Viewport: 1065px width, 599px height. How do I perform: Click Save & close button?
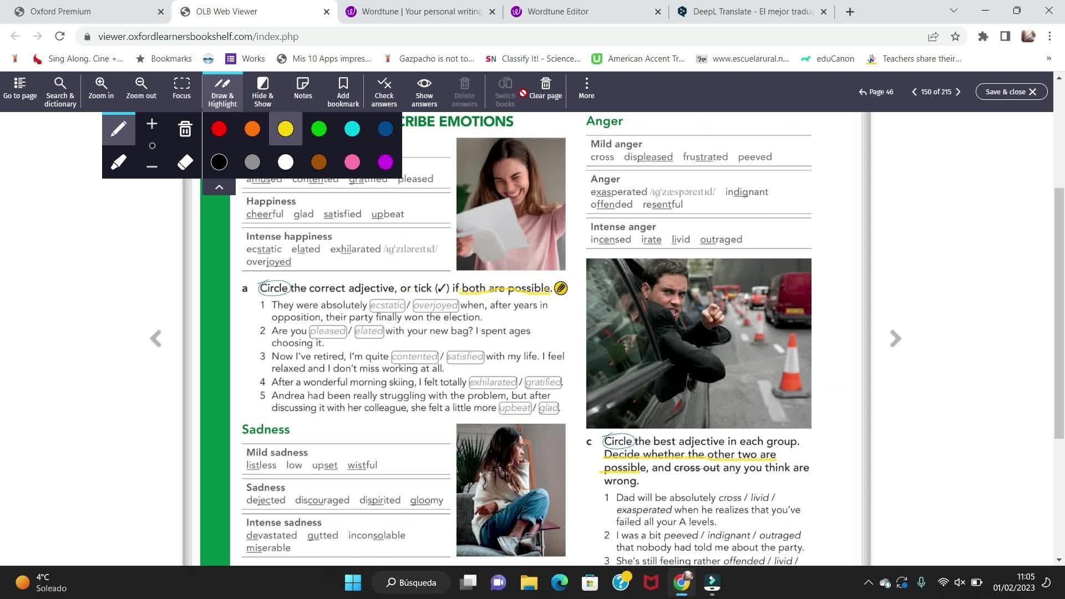coord(1011,92)
